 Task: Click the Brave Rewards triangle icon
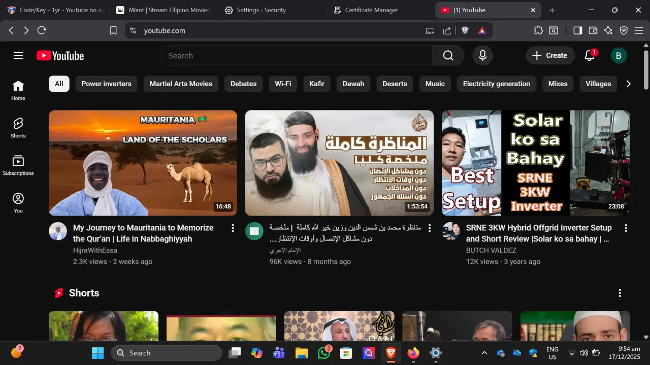[482, 30]
